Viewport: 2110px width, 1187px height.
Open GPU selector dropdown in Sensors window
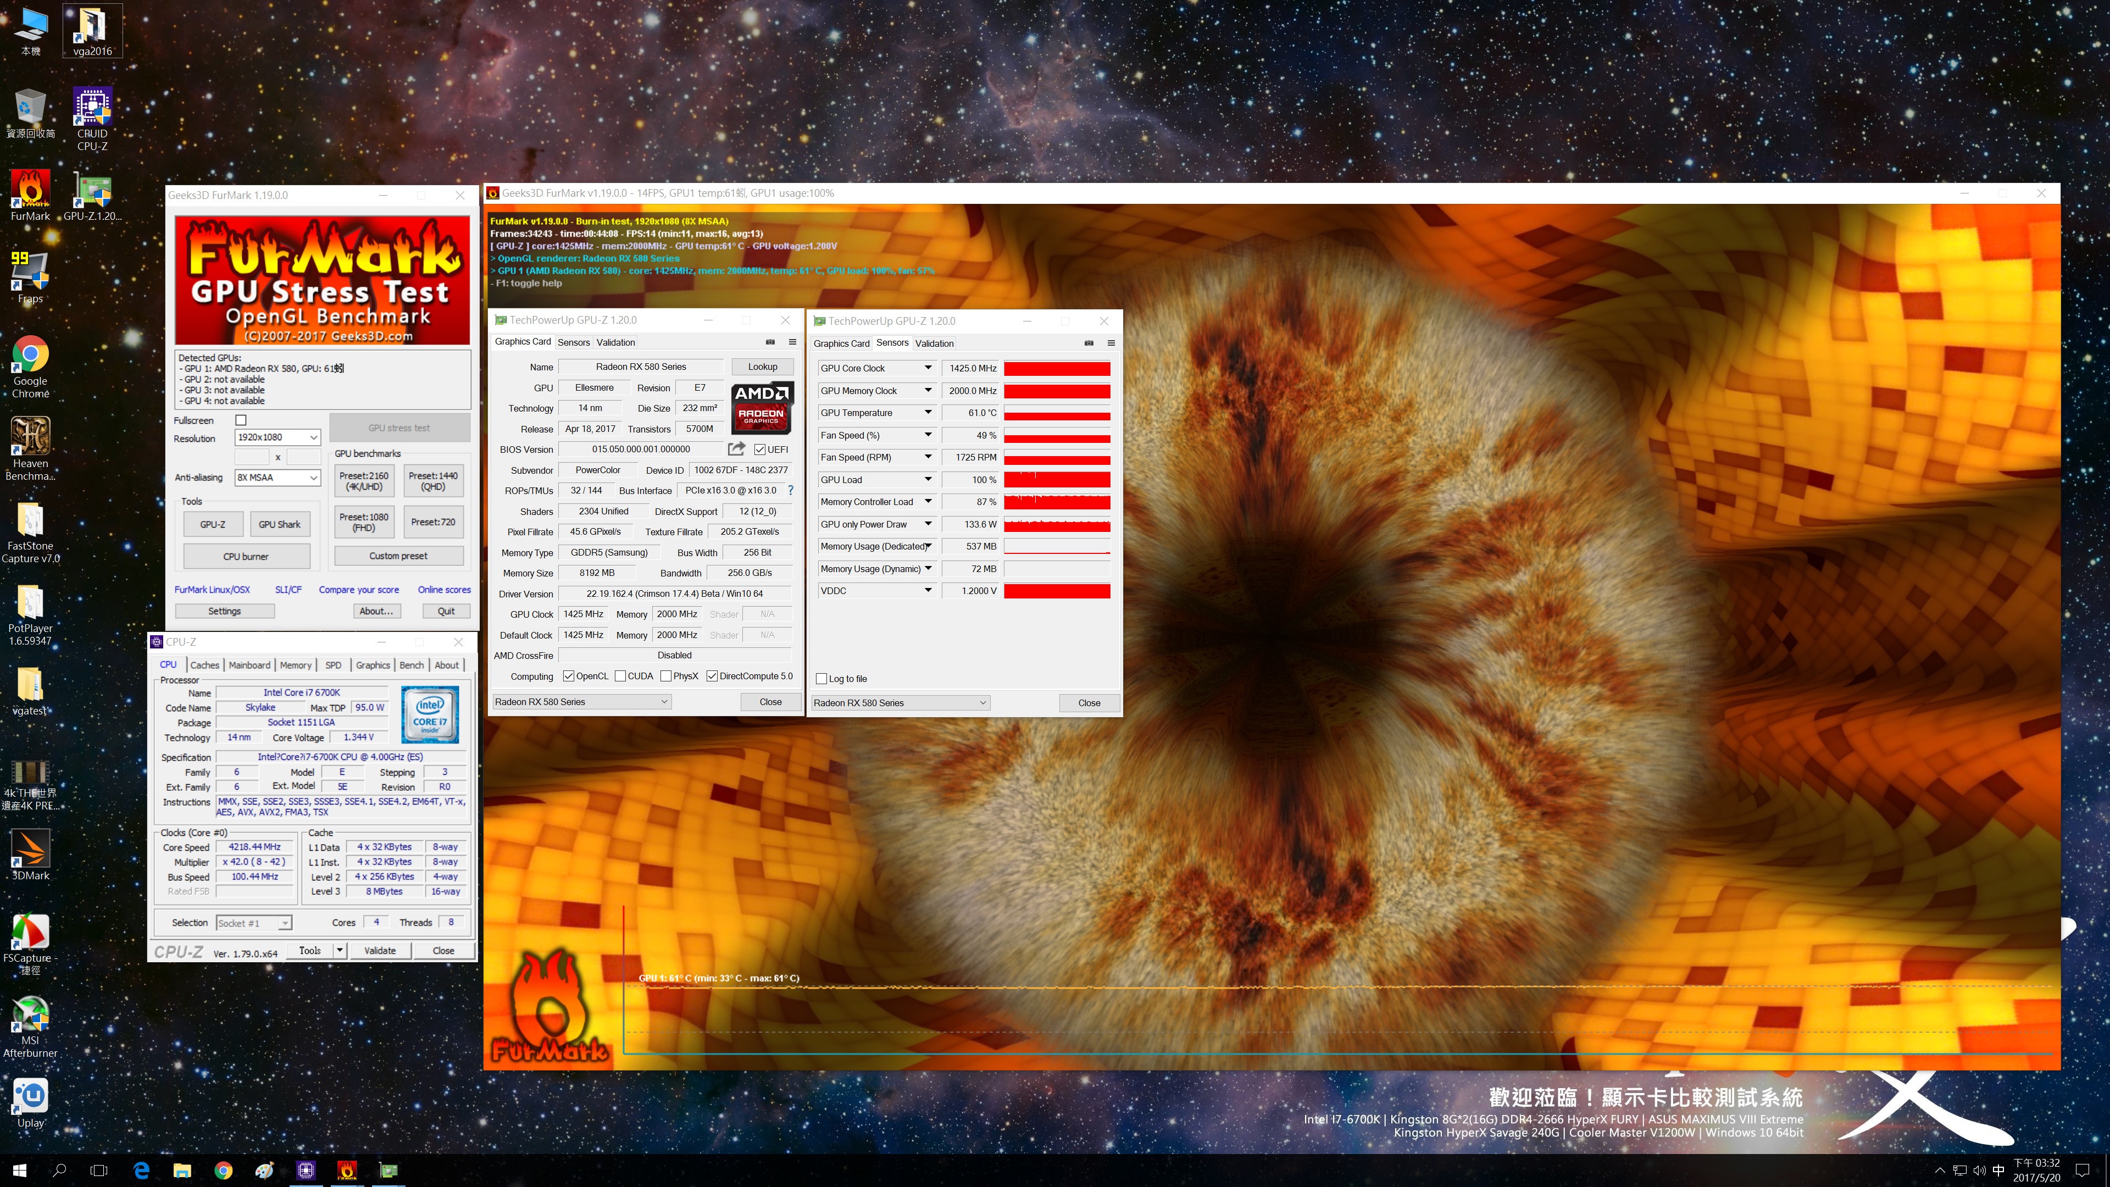[x=900, y=703]
